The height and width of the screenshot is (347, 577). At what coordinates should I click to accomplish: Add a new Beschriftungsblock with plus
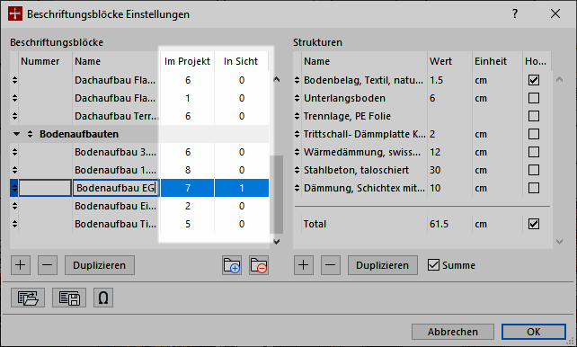click(21, 265)
